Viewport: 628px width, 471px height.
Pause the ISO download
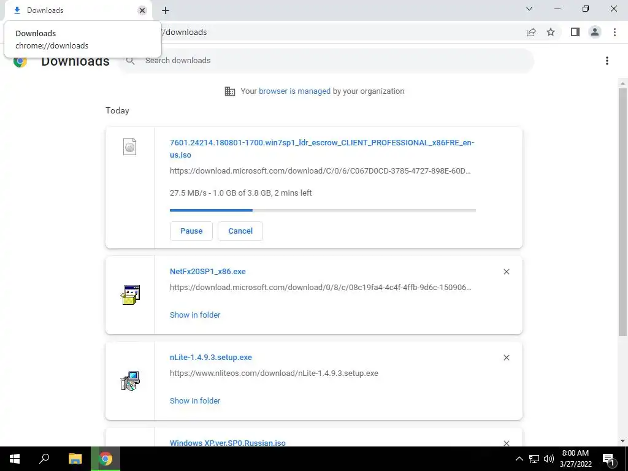(191, 231)
